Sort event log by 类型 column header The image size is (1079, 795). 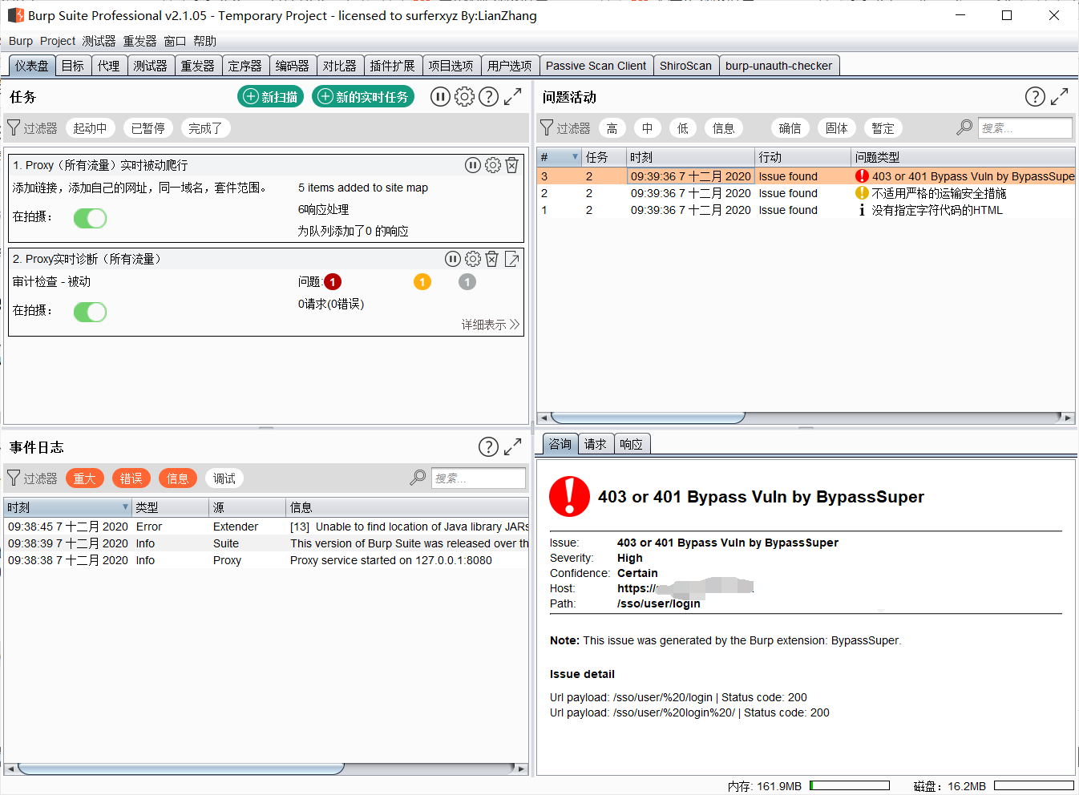point(170,507)
